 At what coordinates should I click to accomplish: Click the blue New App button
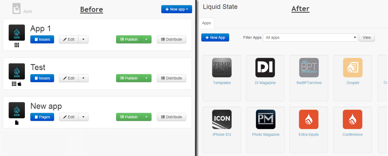pyautogui.click(x=215, y=38)
